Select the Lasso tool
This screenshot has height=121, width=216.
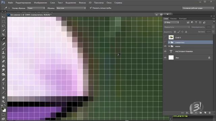point(3,26)
